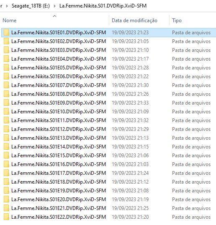This screenshot has width=216, height=225.
Task: Expand the chevron before Seagate_18TB (E:)
Action: coord(7,6)
